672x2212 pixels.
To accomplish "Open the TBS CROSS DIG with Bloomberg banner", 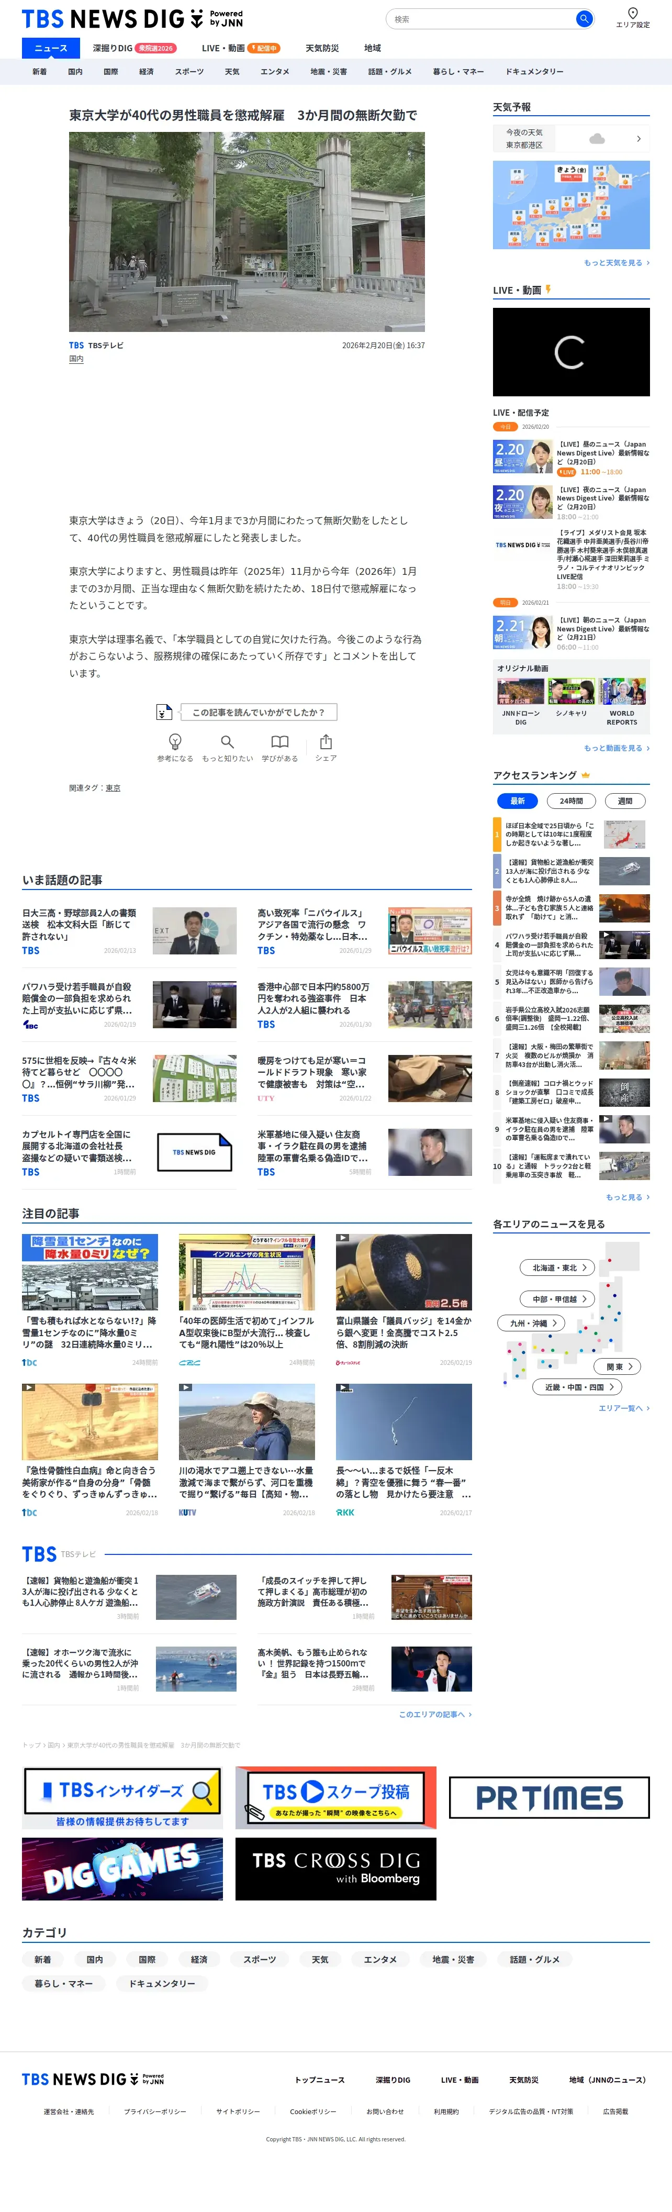I will 335,1869.
